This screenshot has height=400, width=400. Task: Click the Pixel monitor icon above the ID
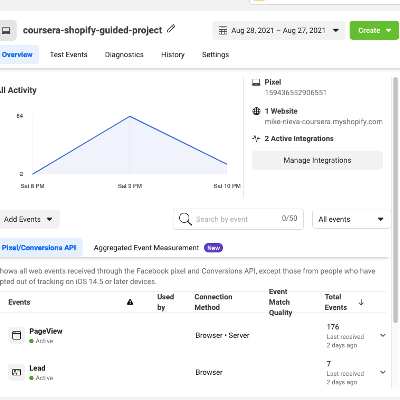click(x=256, y=82)
